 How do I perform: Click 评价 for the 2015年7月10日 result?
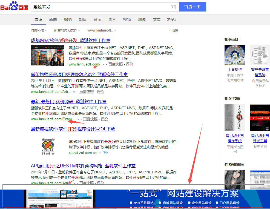(100, 183)
